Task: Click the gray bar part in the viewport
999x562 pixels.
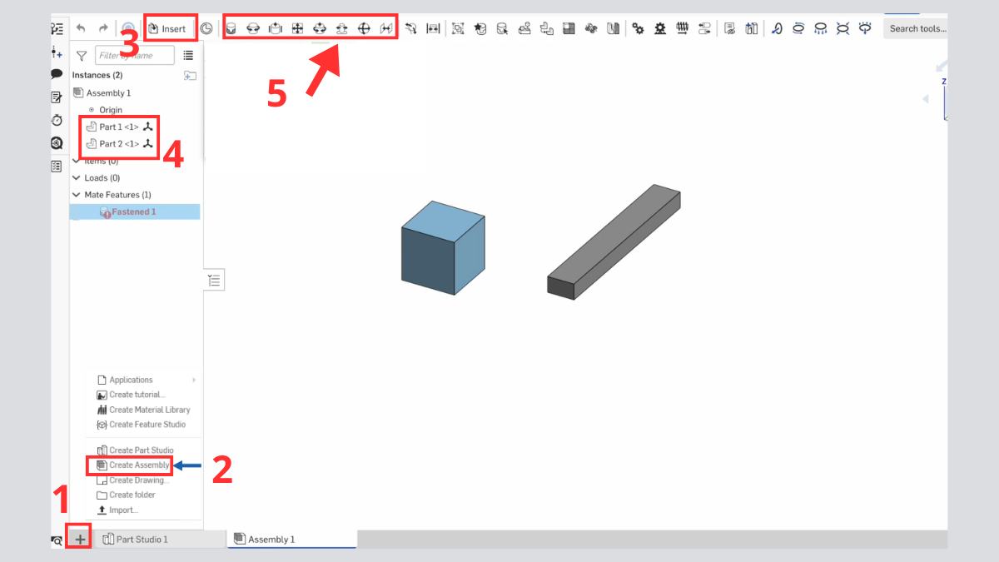Action: tap(614, 241)
